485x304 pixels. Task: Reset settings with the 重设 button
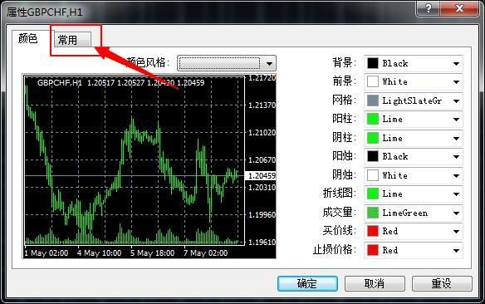point(442,283)
